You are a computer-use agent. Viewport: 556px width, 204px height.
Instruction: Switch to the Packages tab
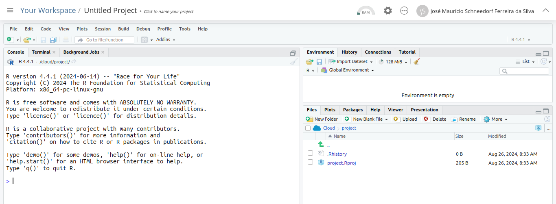(x=353, y=110)
